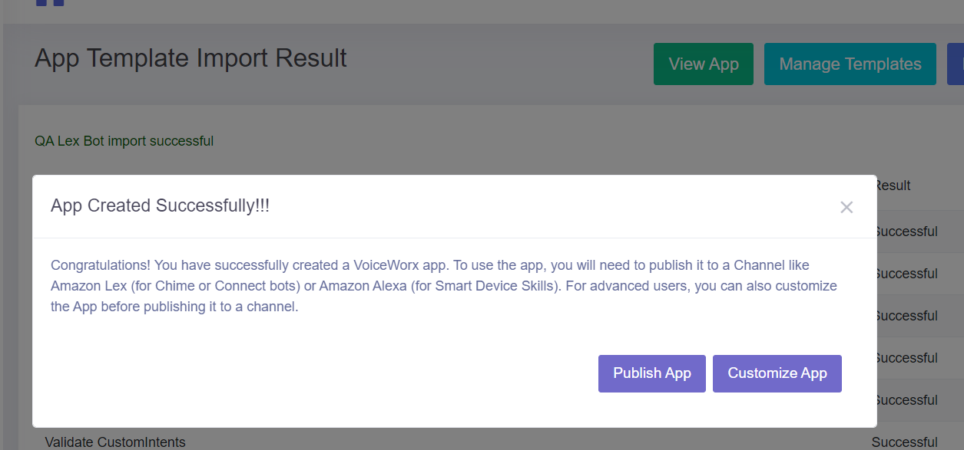The width and height of the screenshot is (964, 450).
Task: Click the fifth Successful status under Result
Action: 906,400
